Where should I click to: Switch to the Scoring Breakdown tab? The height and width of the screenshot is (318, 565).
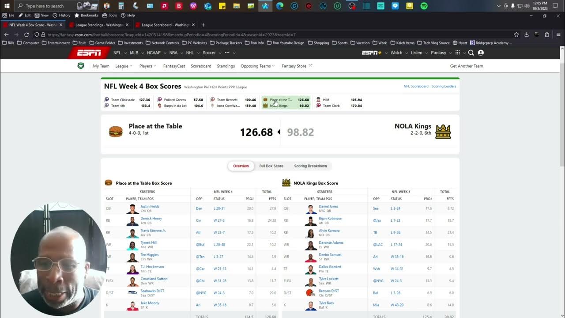point(310,166)
